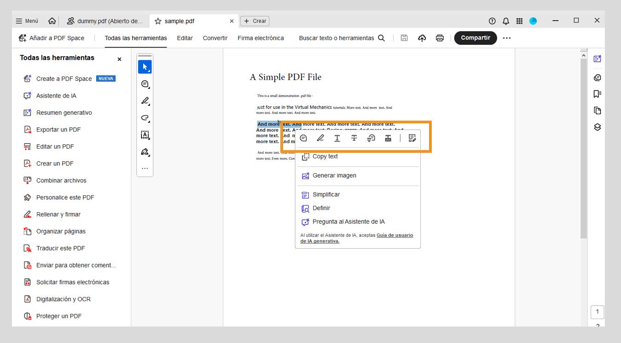Select the freehand draw tool
The image size is (621, 343).
(145, 118)
